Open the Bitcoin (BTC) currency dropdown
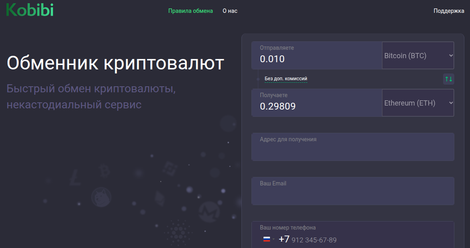 [418, 56]
